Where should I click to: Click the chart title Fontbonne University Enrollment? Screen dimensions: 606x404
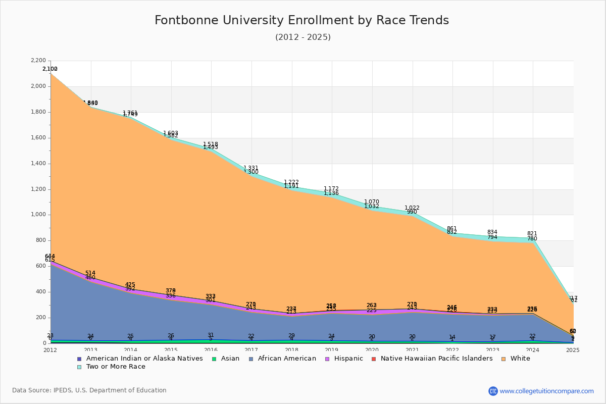[x=301, y=20]
